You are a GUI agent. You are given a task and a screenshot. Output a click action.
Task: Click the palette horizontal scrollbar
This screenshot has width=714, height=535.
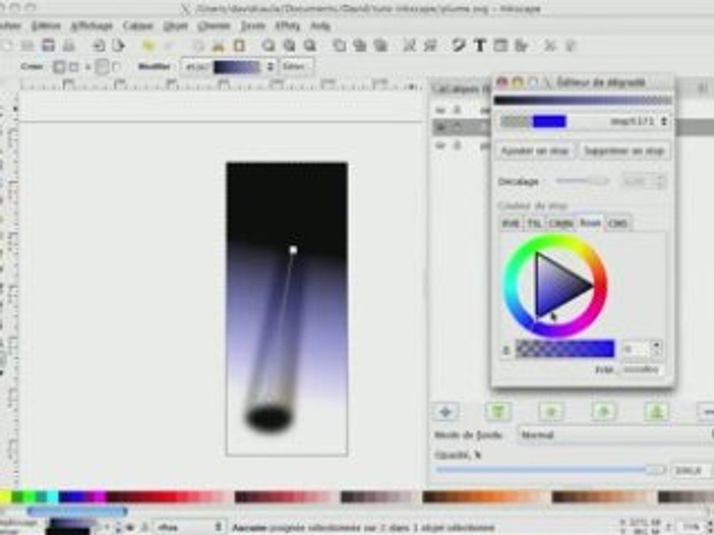[77, 511]
